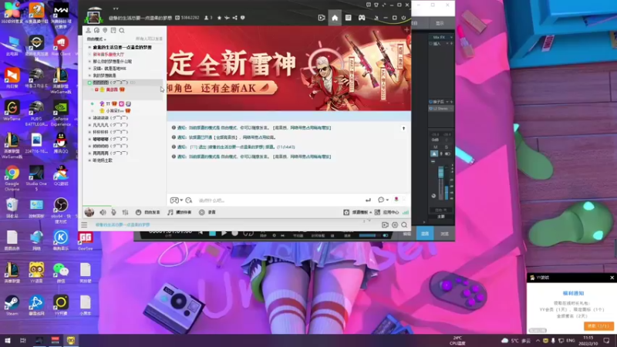
Task: Open the Steam desktop shortcut
Action: coord(12,305)
